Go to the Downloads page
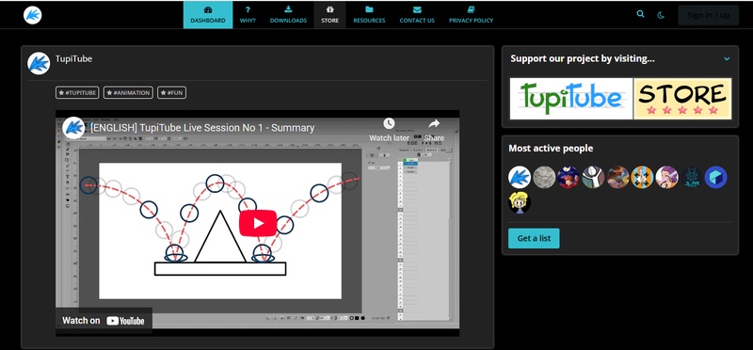The image size is (753, 350). pyautogui.click(x=288, y=15)
